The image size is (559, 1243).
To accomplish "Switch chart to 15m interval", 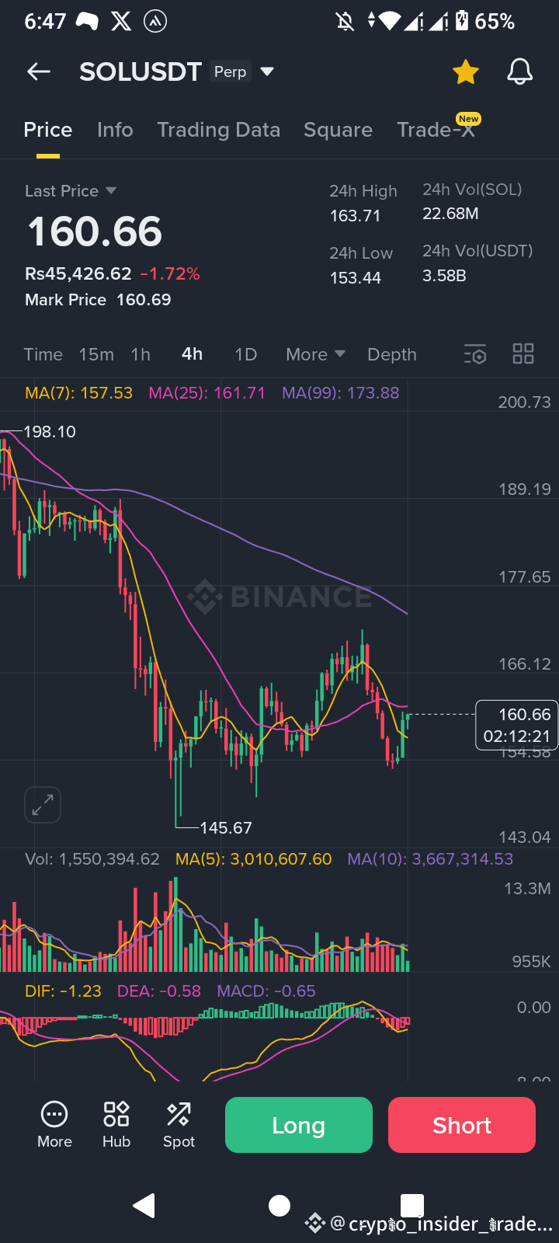I will [x=96, y=354].
